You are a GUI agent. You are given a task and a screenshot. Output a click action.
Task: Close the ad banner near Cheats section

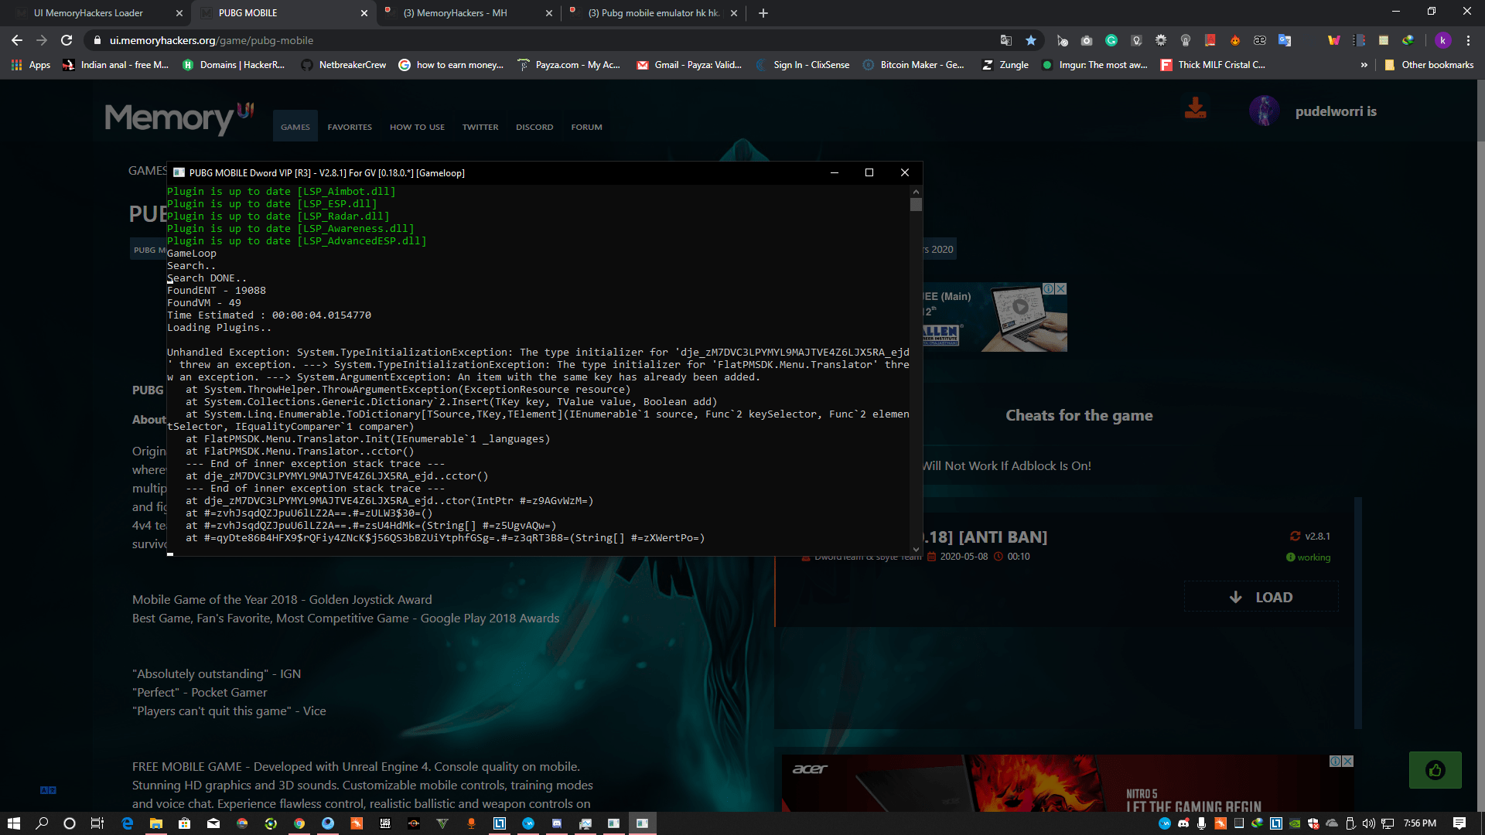[1061, 288]
